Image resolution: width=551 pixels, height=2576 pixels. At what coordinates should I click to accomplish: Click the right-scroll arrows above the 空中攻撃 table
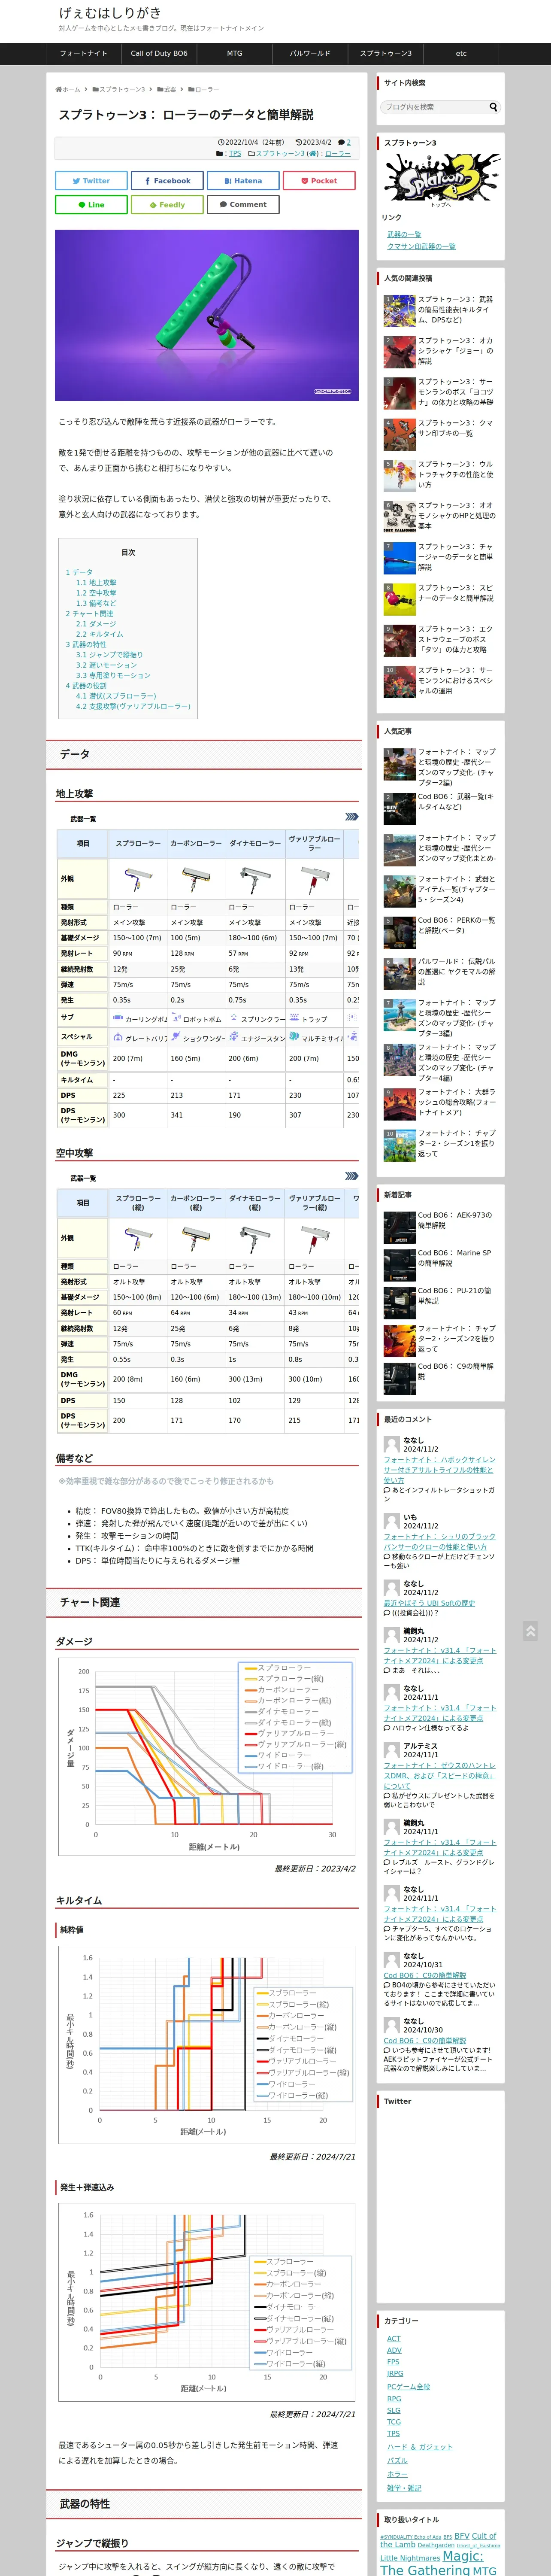coord(351,1176)
